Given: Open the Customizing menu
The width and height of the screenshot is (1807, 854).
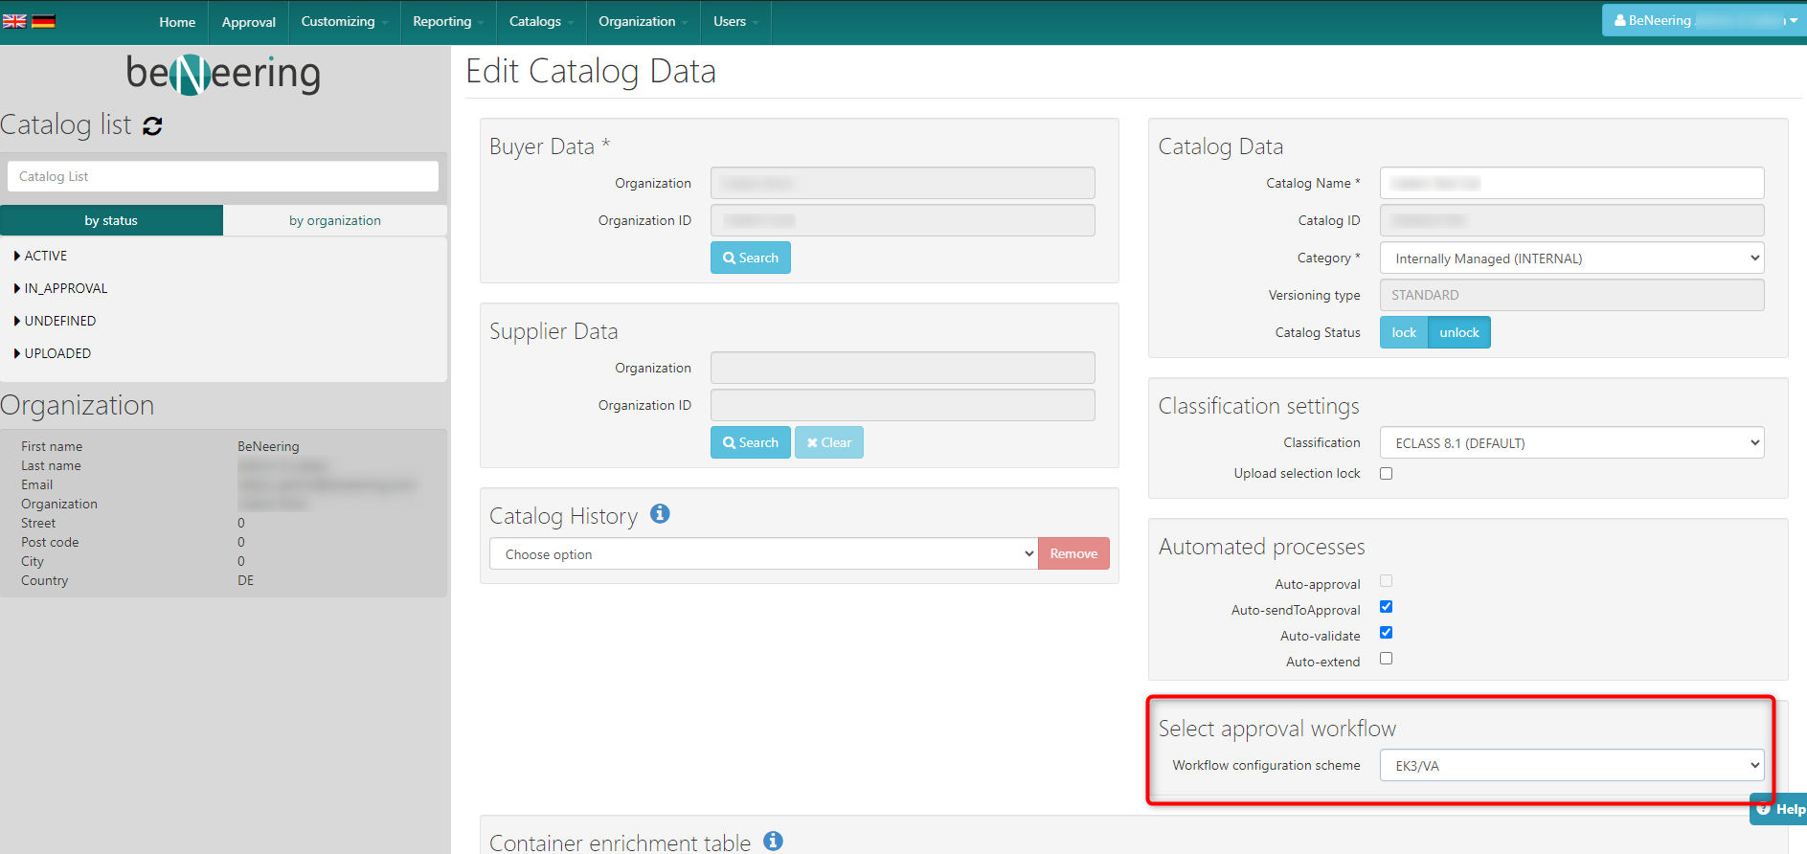Looking at the screenshot, I should (x=344, y=21).
